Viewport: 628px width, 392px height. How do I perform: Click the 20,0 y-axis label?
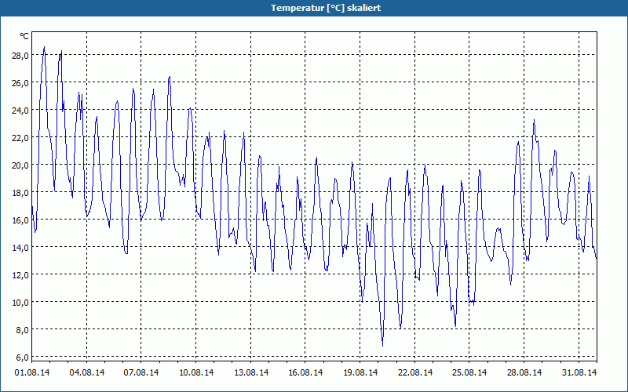tap(20, 165)
